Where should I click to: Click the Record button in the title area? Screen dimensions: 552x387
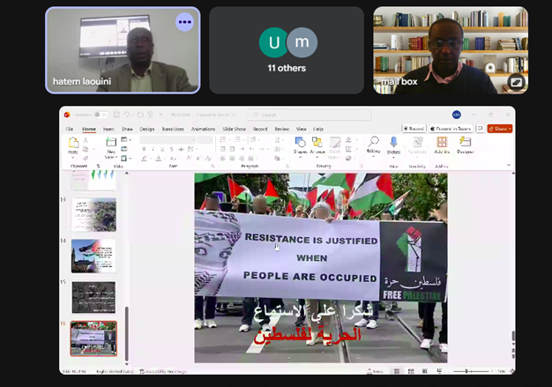(414, 129)
